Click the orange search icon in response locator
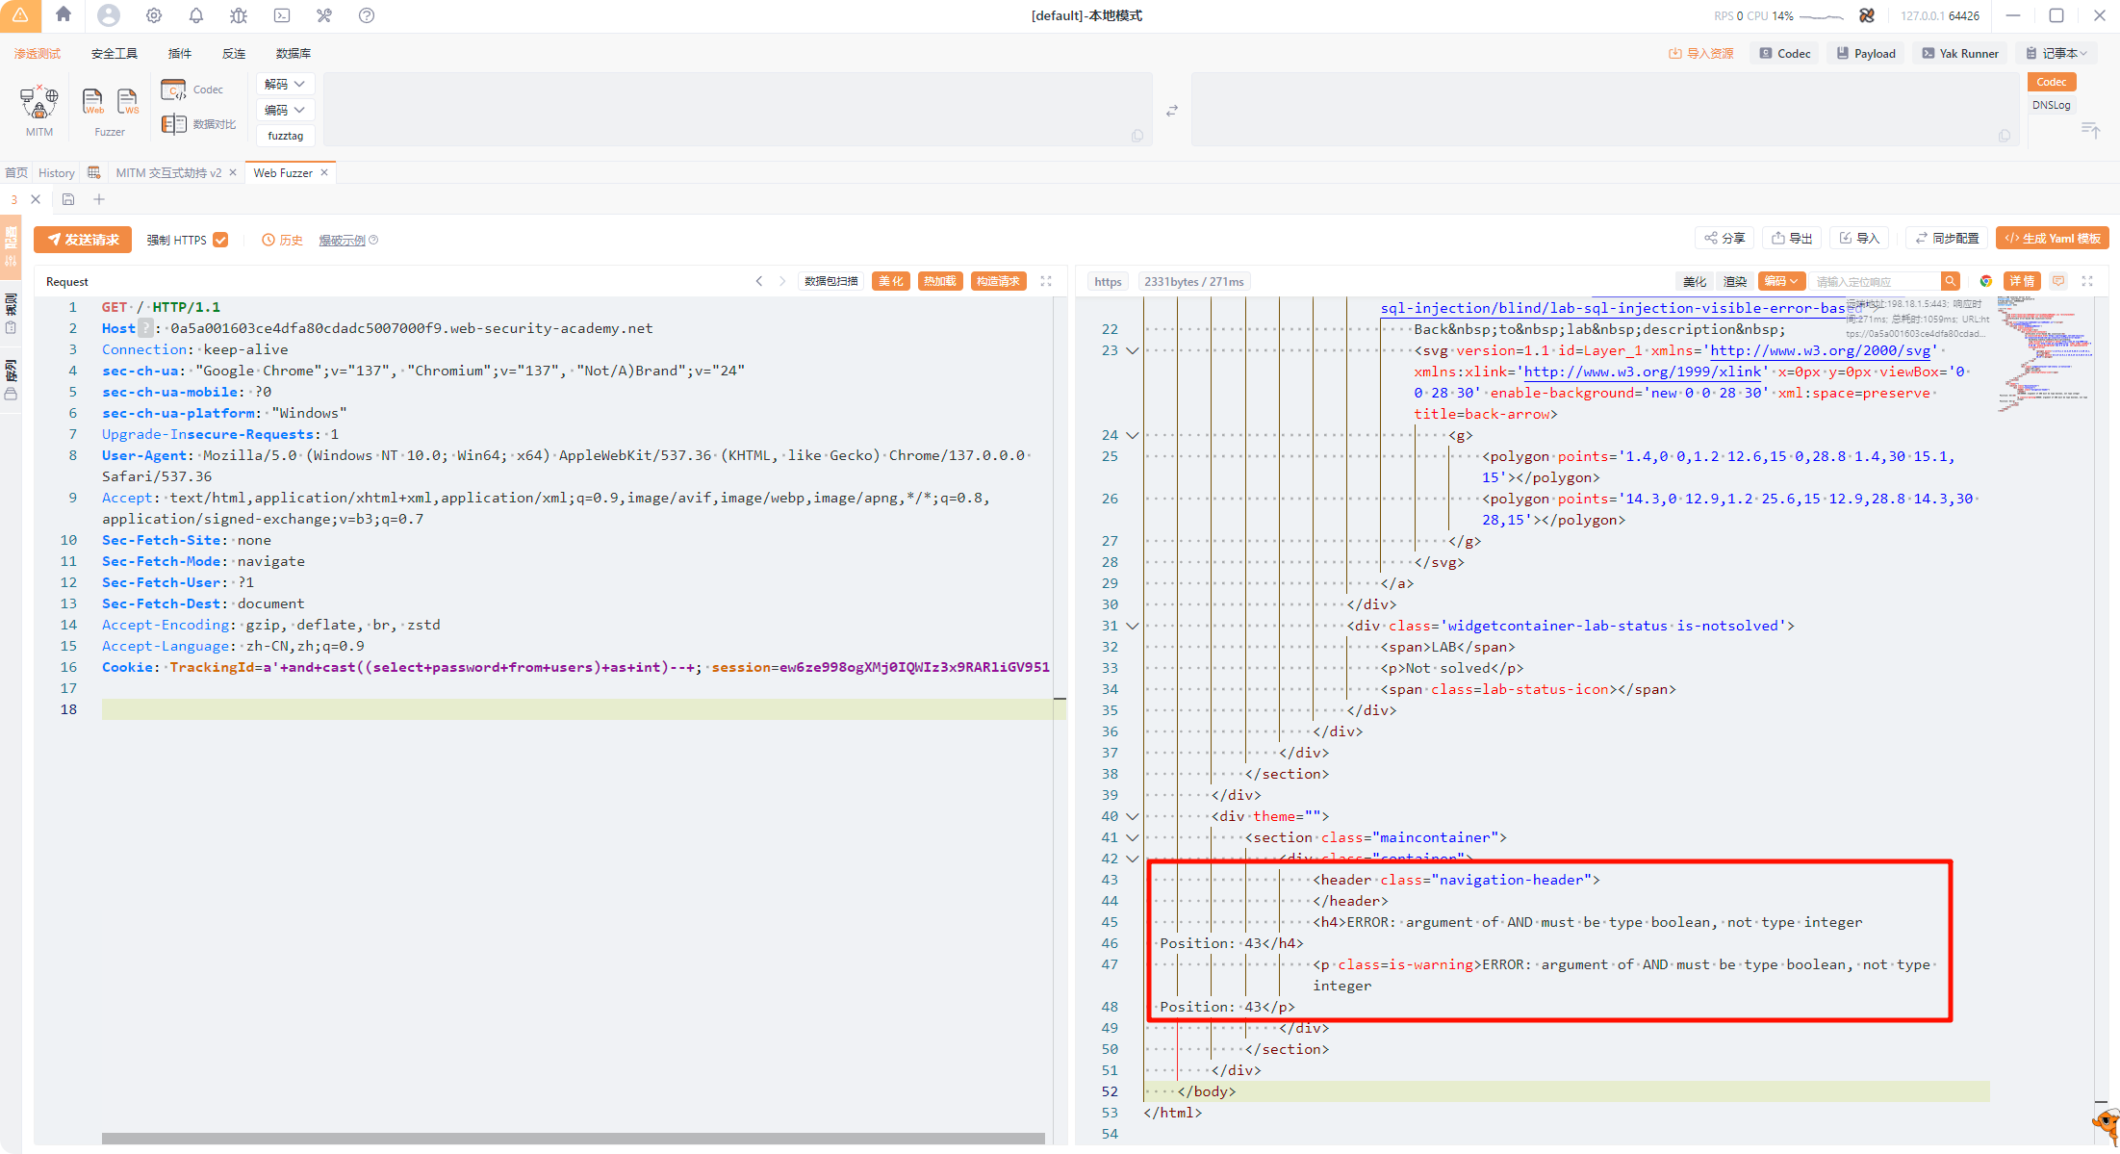Viewport: 2120px width, 1154px height. [x=1950, y=281]
